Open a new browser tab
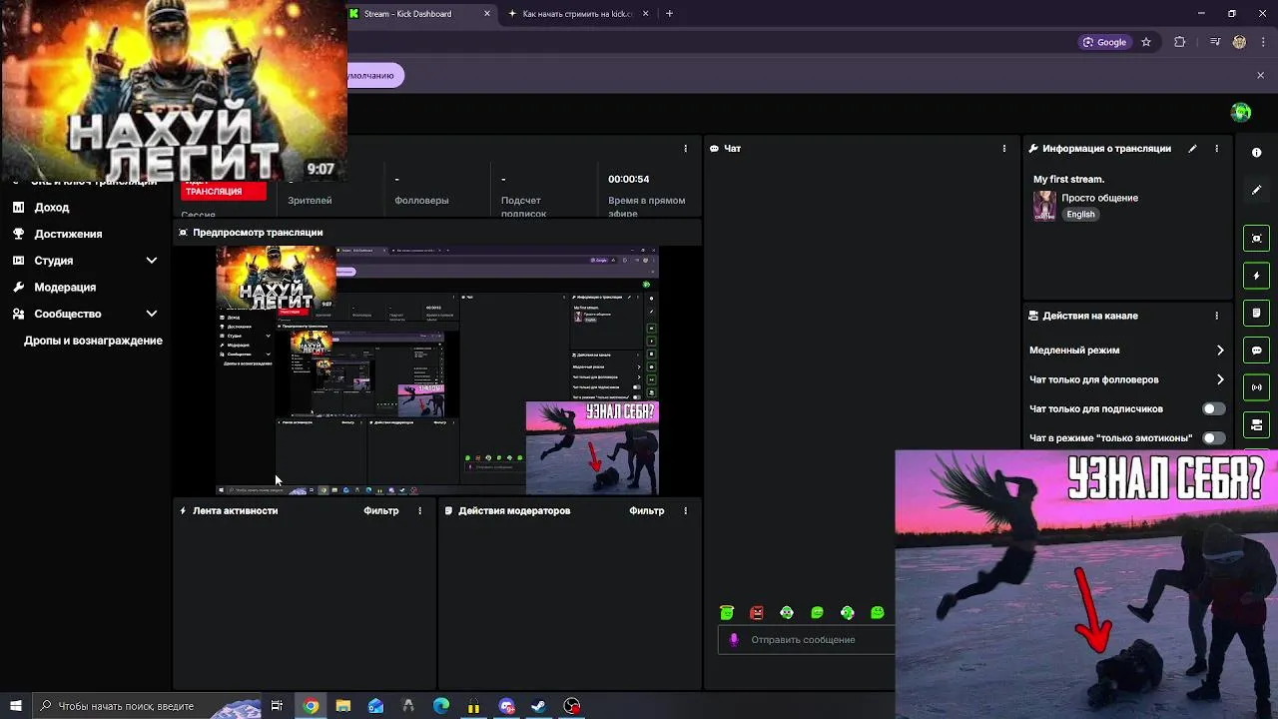Image resolution: width=1278 pixels, height=719 pixels. [669, 14]
